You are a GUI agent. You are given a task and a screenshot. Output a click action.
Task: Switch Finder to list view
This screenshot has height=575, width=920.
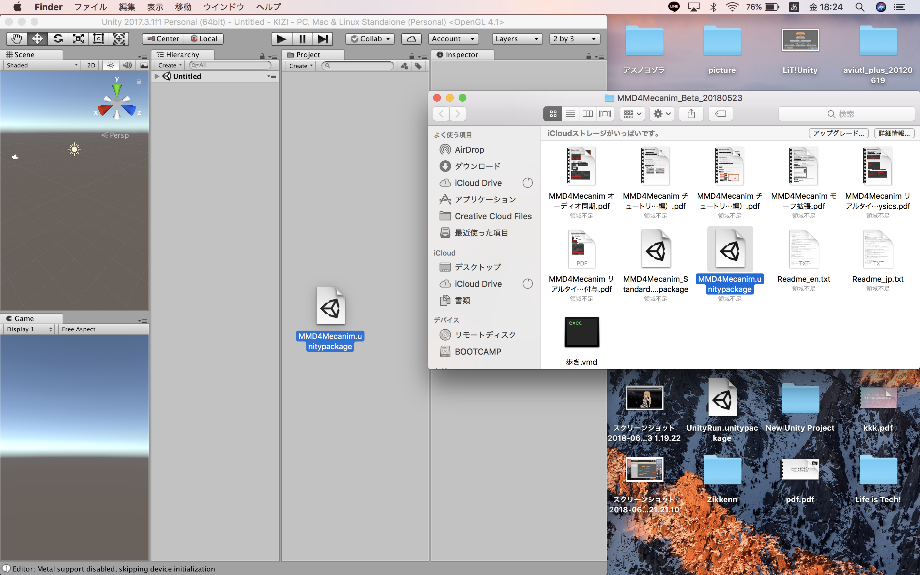pos(570,114)
